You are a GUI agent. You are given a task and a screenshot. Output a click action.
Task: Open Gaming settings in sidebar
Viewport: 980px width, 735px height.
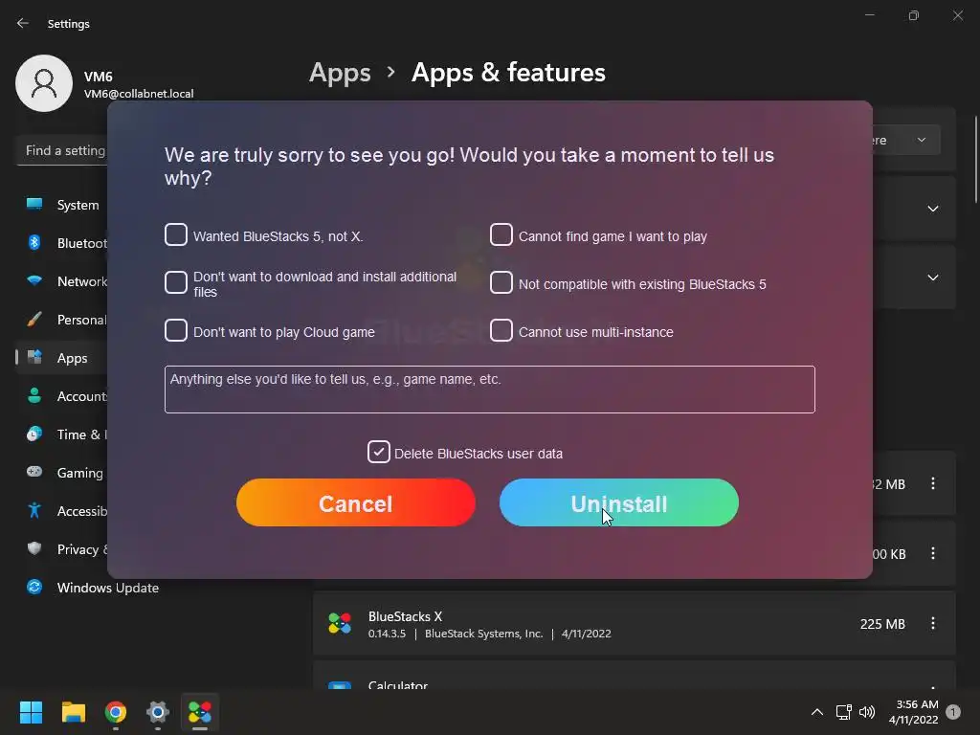pos(62,473)
